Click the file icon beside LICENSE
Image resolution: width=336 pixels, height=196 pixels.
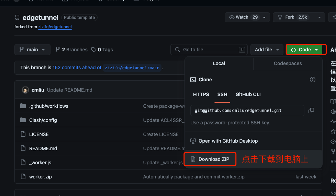pos(23,134)
